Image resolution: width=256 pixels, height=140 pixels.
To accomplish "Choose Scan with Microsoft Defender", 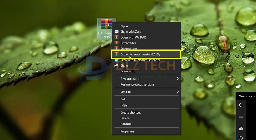I will tap(146, 60).
